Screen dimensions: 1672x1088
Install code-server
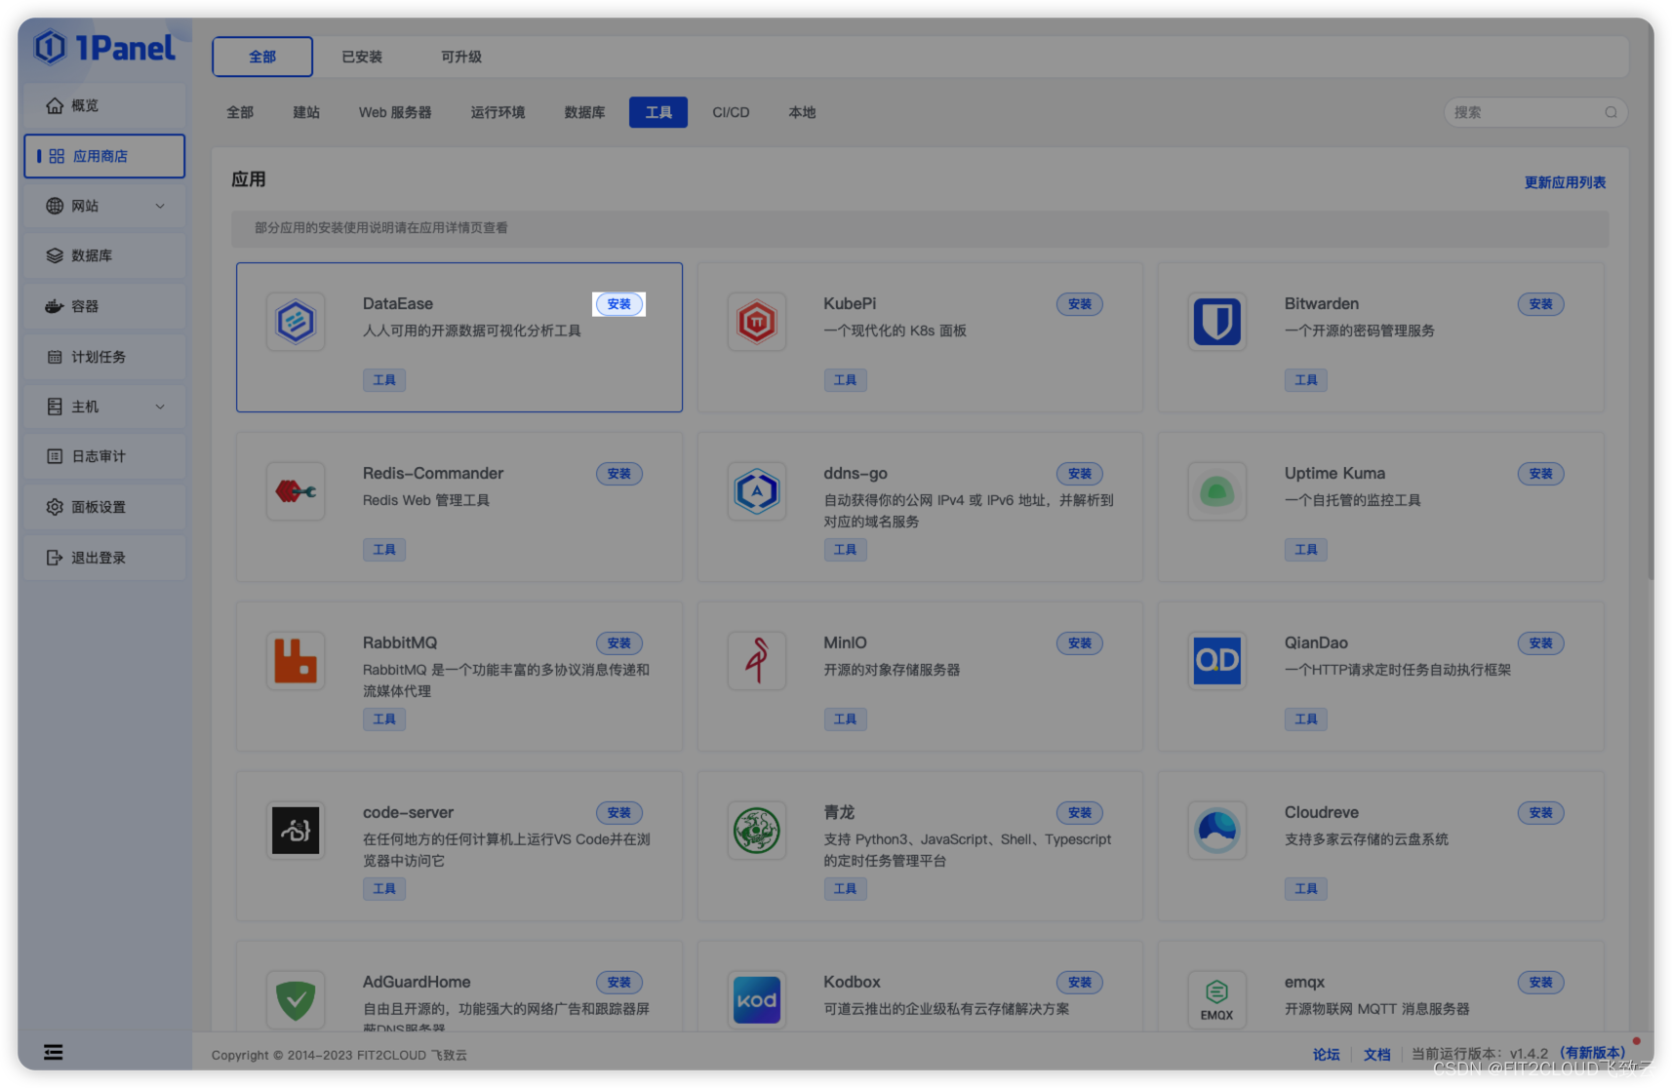tap(619, 813)
